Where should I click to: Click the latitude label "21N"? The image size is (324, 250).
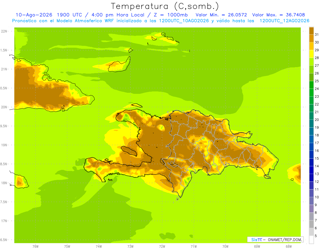(x=4, y=69)
